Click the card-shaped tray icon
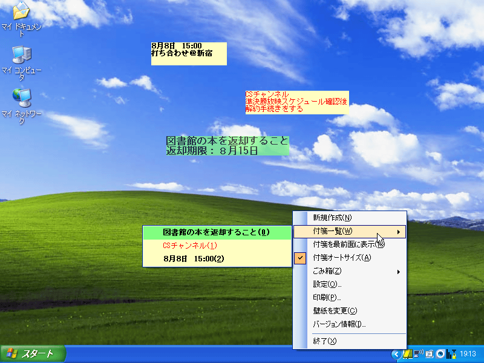The height and width of the screenshot is (363, 484). click(x=430, y=354)
